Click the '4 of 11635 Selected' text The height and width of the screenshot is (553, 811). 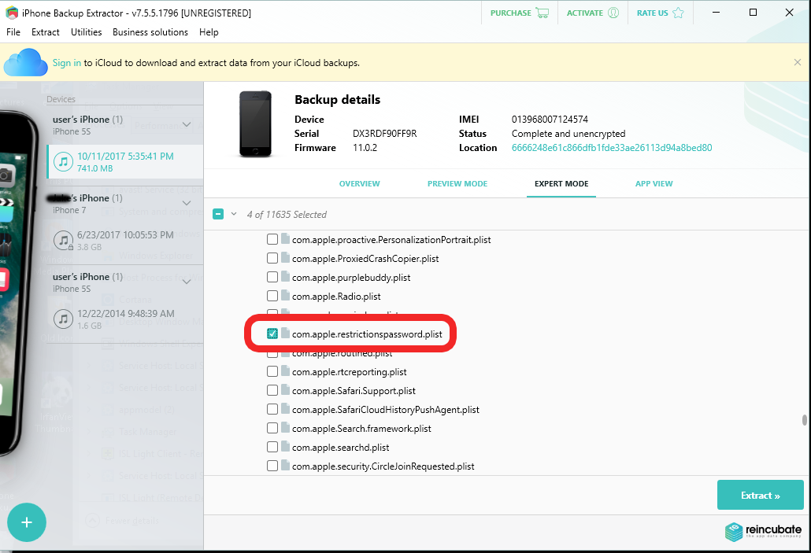click(x=287, y=215)
